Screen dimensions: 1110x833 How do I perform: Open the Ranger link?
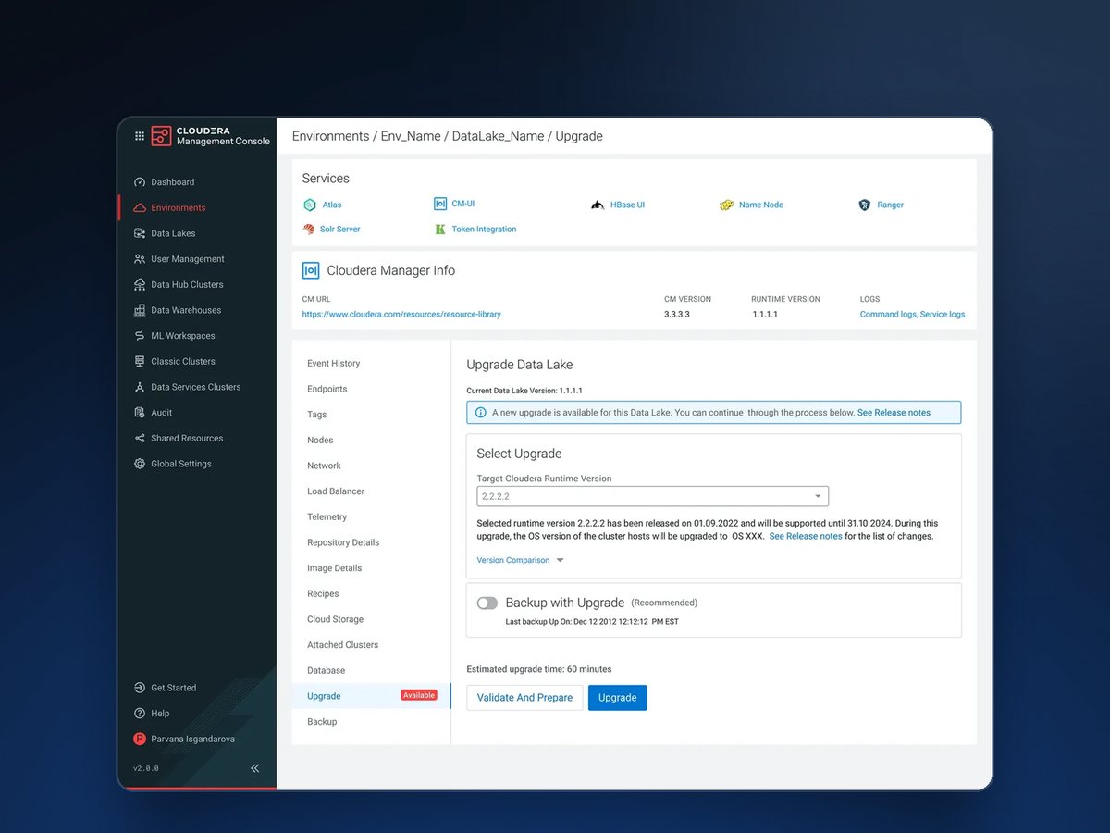(x=891, y=205)
